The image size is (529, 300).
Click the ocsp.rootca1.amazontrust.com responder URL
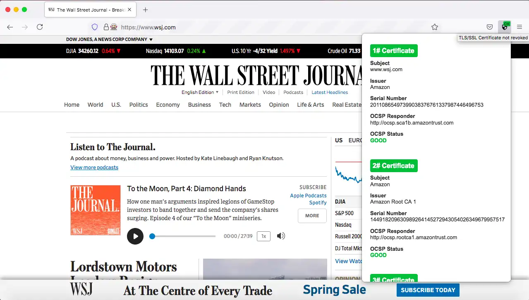point(414,238)
